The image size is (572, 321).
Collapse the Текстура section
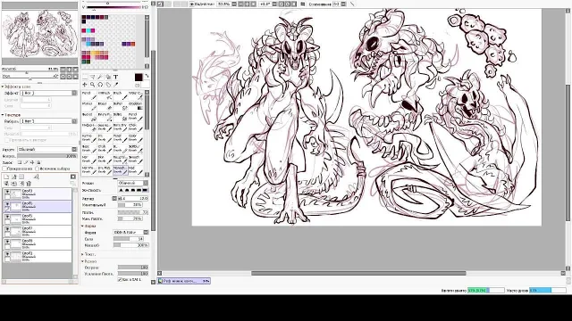click(3, 115)
